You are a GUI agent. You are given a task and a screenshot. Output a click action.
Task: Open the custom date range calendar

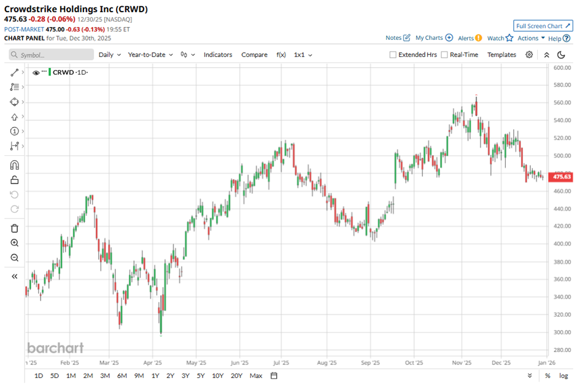tap(274, 375)
